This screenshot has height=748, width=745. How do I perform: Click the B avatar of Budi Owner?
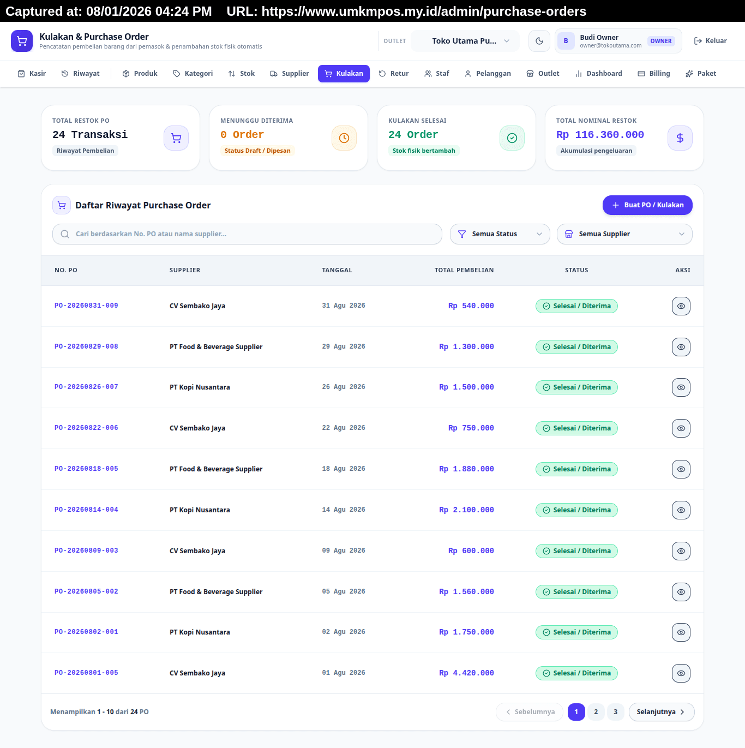click(566, 41)
